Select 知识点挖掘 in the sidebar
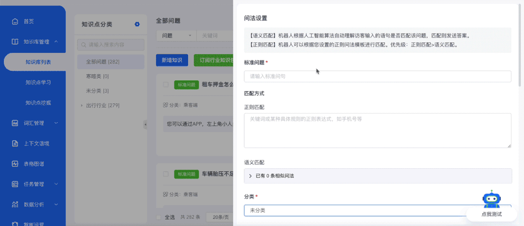 [x=38, y=103]
